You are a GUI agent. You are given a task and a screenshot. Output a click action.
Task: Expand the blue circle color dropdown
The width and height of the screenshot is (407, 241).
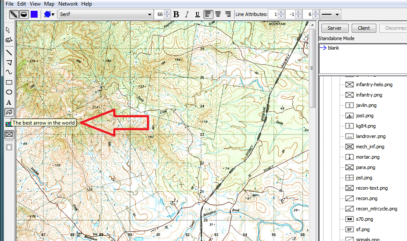tap(49, 14)
